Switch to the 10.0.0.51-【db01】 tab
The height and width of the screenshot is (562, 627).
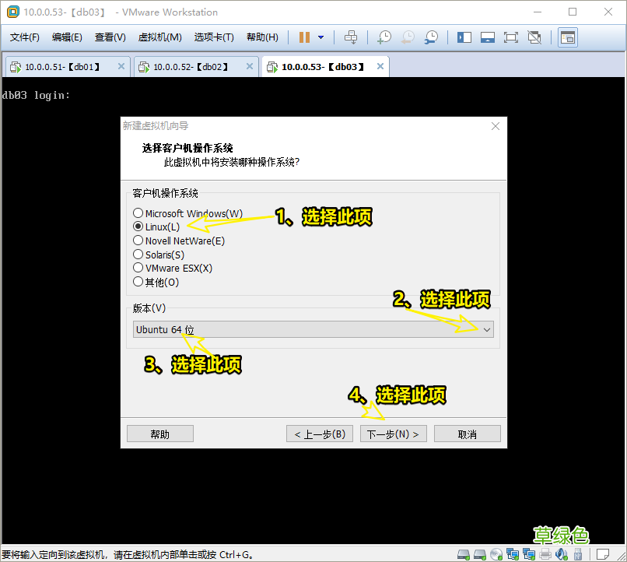[67, 66]
